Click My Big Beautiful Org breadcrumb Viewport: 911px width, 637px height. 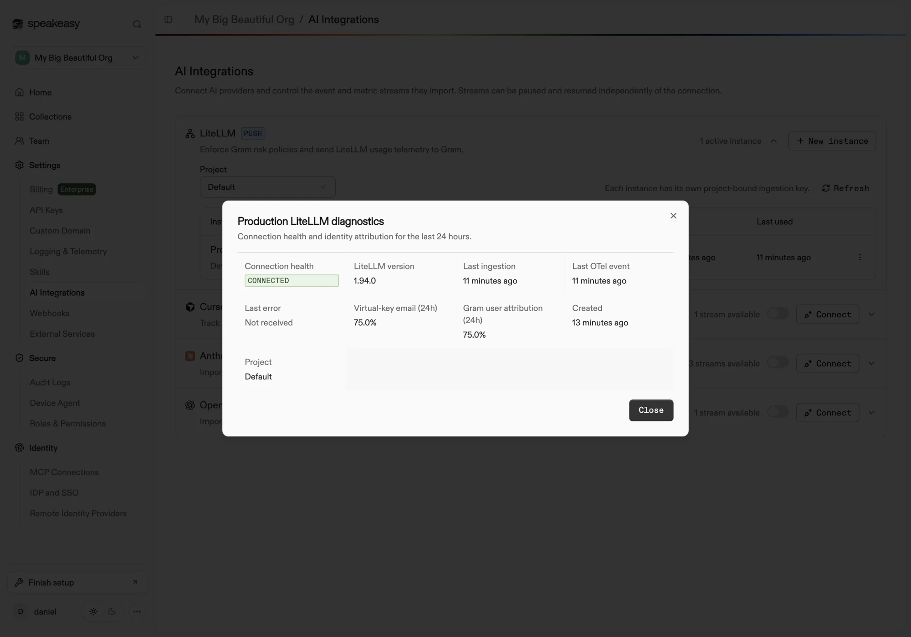(244, 20)
